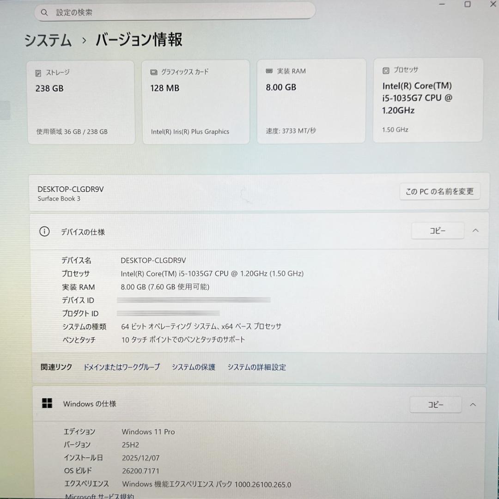Click the ストレージ summary card
Screen dimensions: 499x499
tap(81, 102)
